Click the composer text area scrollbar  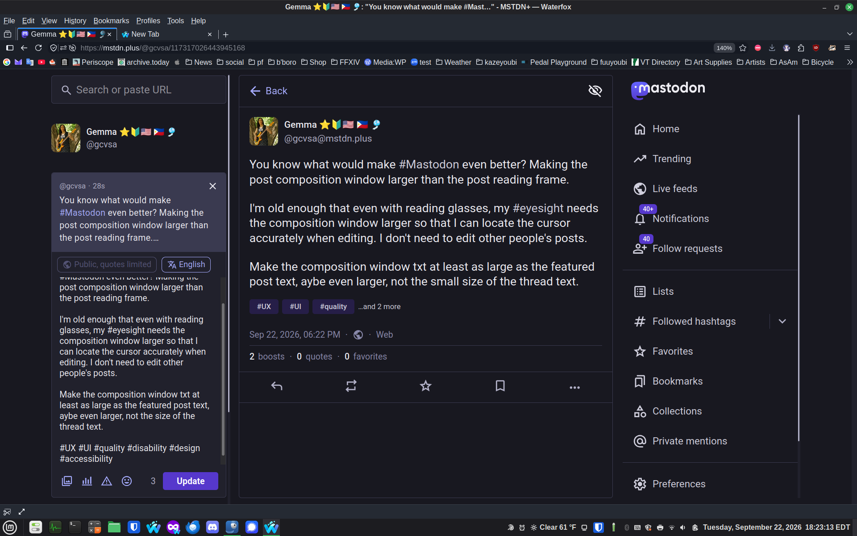pyautogui.click(x=223, y=380)
